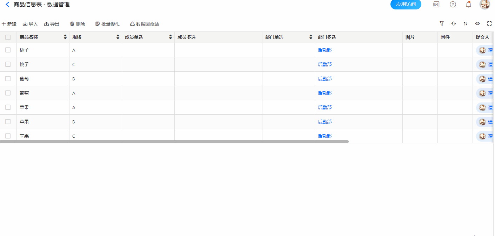
Task: Toggle the column visibility eye icon
Action: (477, 23)
